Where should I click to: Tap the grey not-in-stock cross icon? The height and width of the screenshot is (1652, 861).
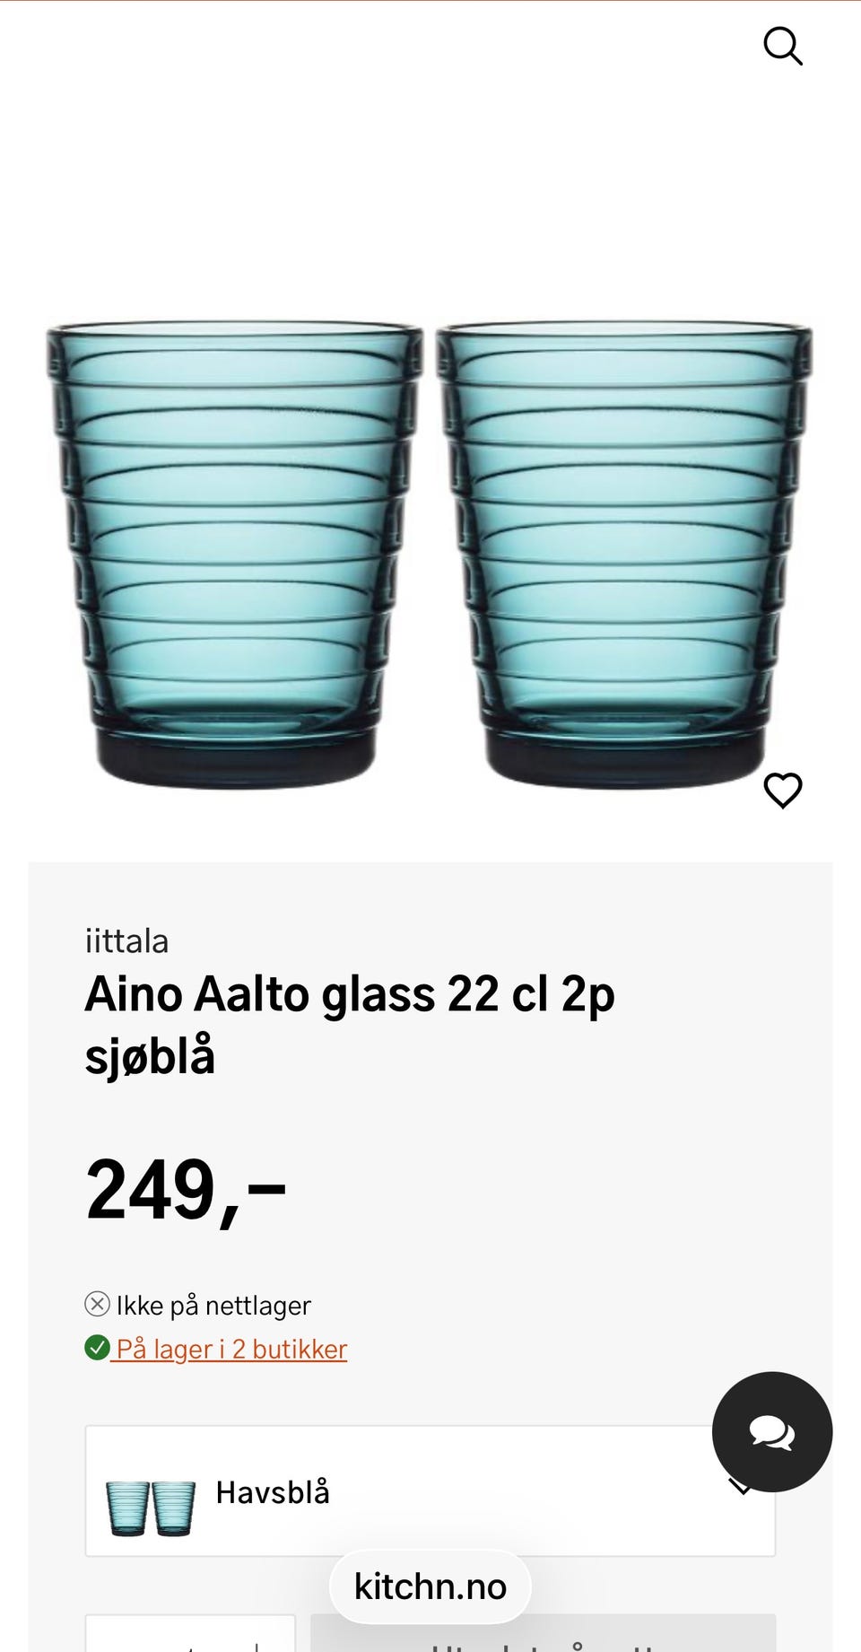click(x=97, y=1304)
